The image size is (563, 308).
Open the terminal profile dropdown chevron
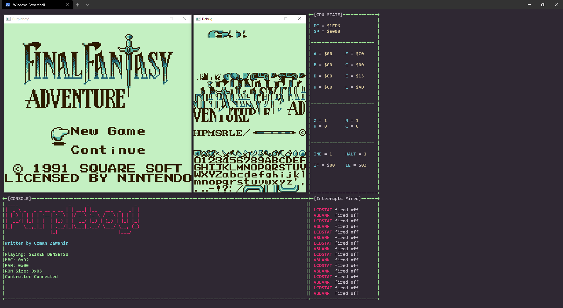(87, 5)
